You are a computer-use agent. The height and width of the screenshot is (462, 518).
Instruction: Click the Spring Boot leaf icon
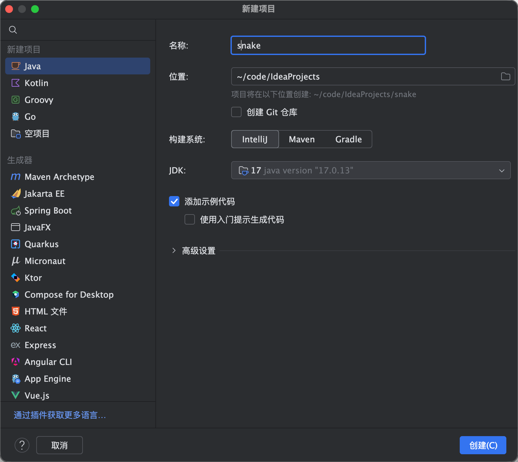click(16, 211)
